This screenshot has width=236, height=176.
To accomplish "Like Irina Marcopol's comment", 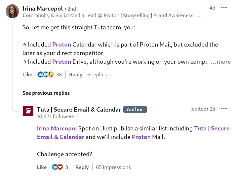I will coord(27,75).
